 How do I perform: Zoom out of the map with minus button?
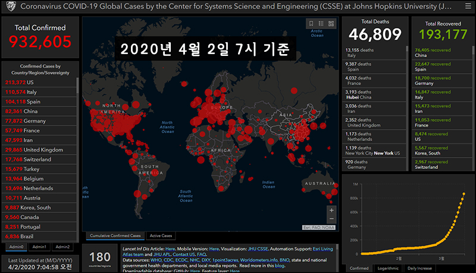point(331,219)
